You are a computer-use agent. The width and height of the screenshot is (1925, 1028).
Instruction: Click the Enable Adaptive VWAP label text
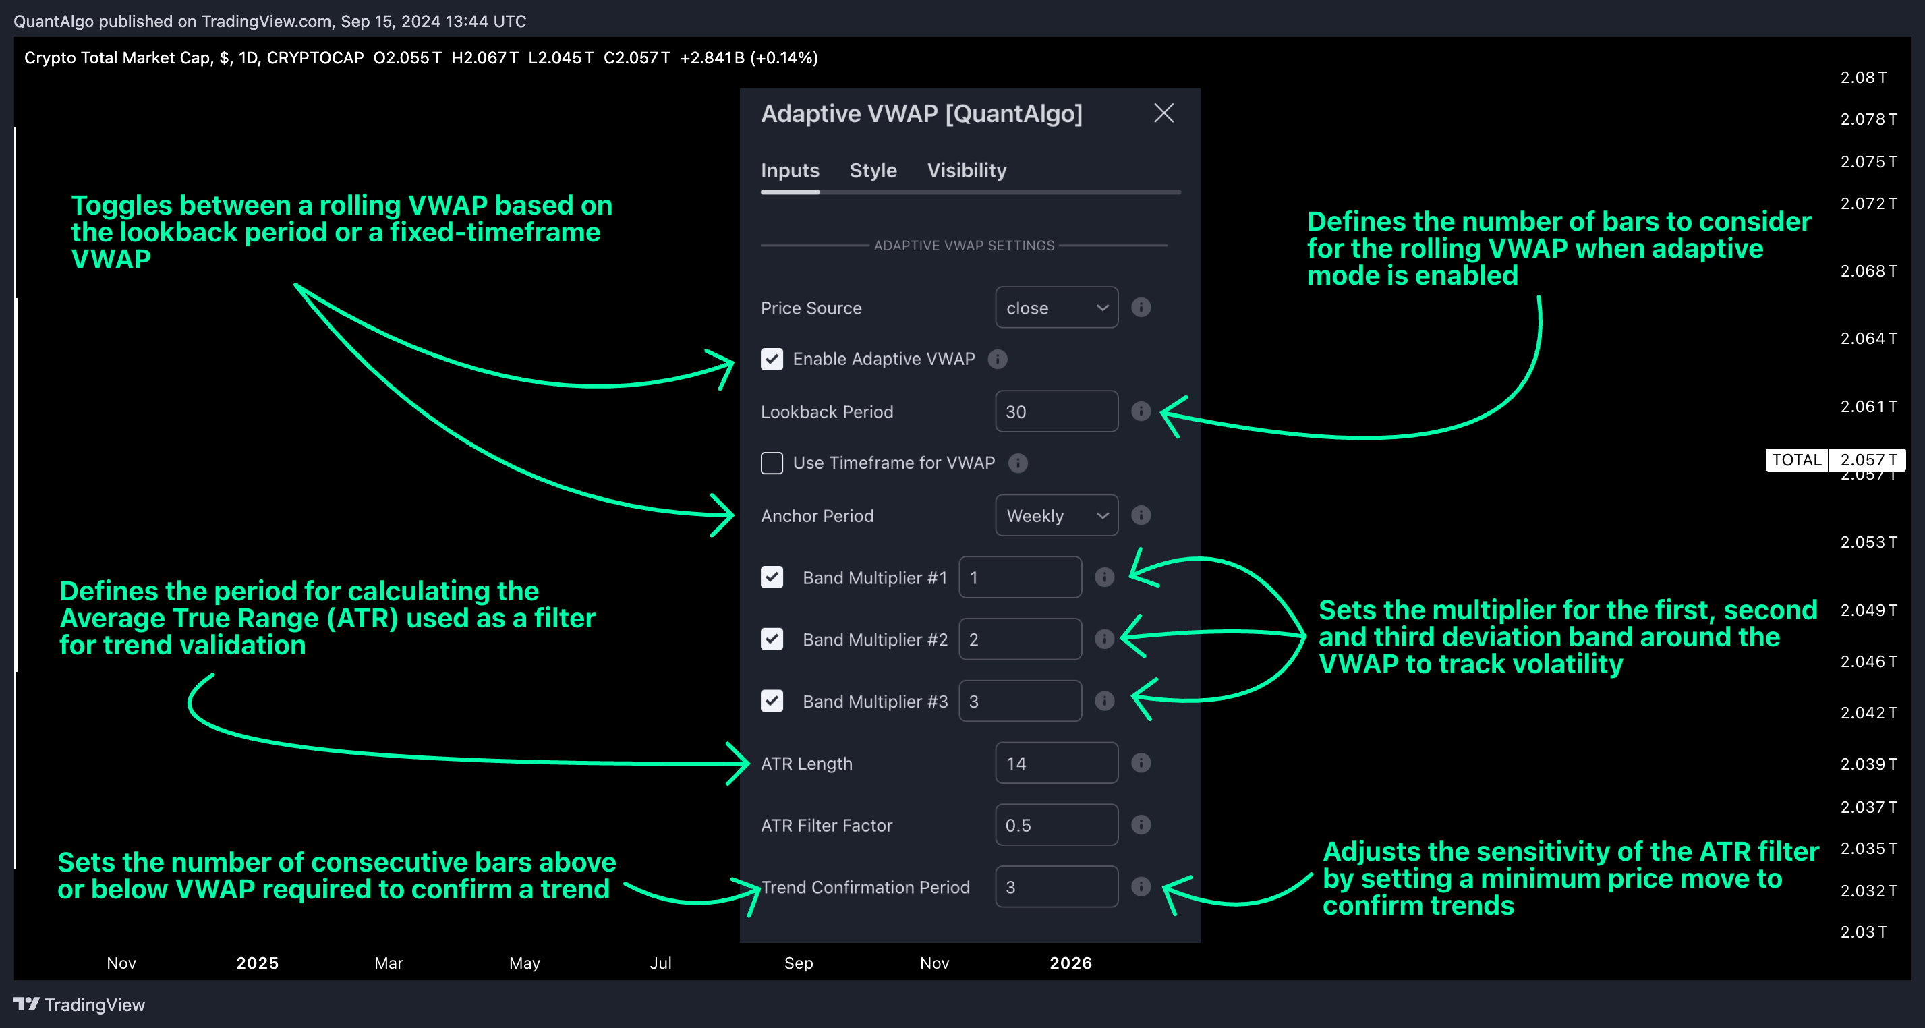[884, 359]
